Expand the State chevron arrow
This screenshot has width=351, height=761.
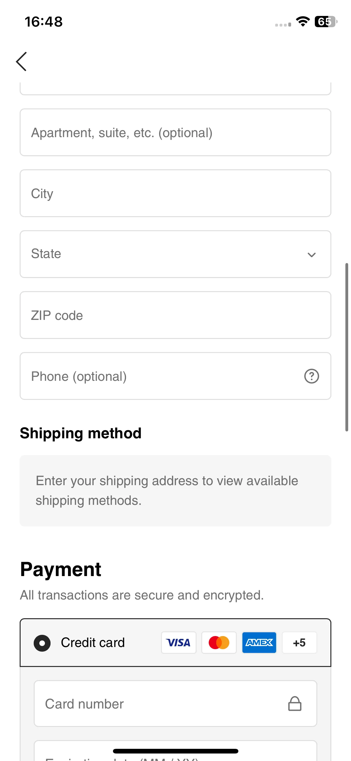pyautogui.click(x=311, y=255)
